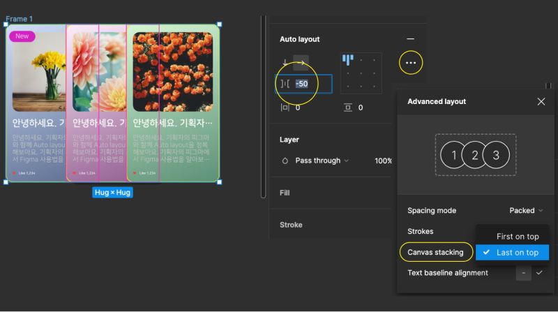558x312 pixels.
Task: Click the Fill section header
Action: point(285,193)
